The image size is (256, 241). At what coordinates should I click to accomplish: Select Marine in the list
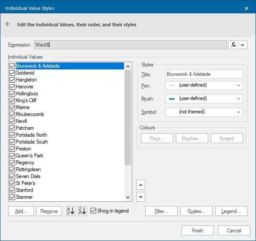(23, 107)
